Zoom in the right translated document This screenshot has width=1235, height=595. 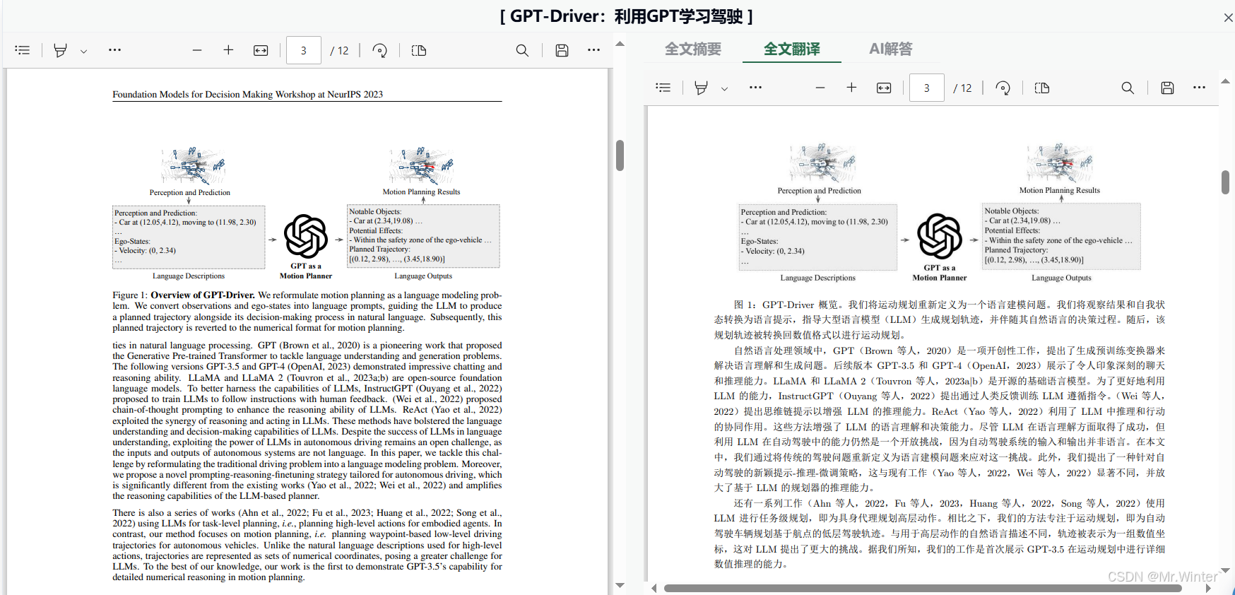pos(851,88)
